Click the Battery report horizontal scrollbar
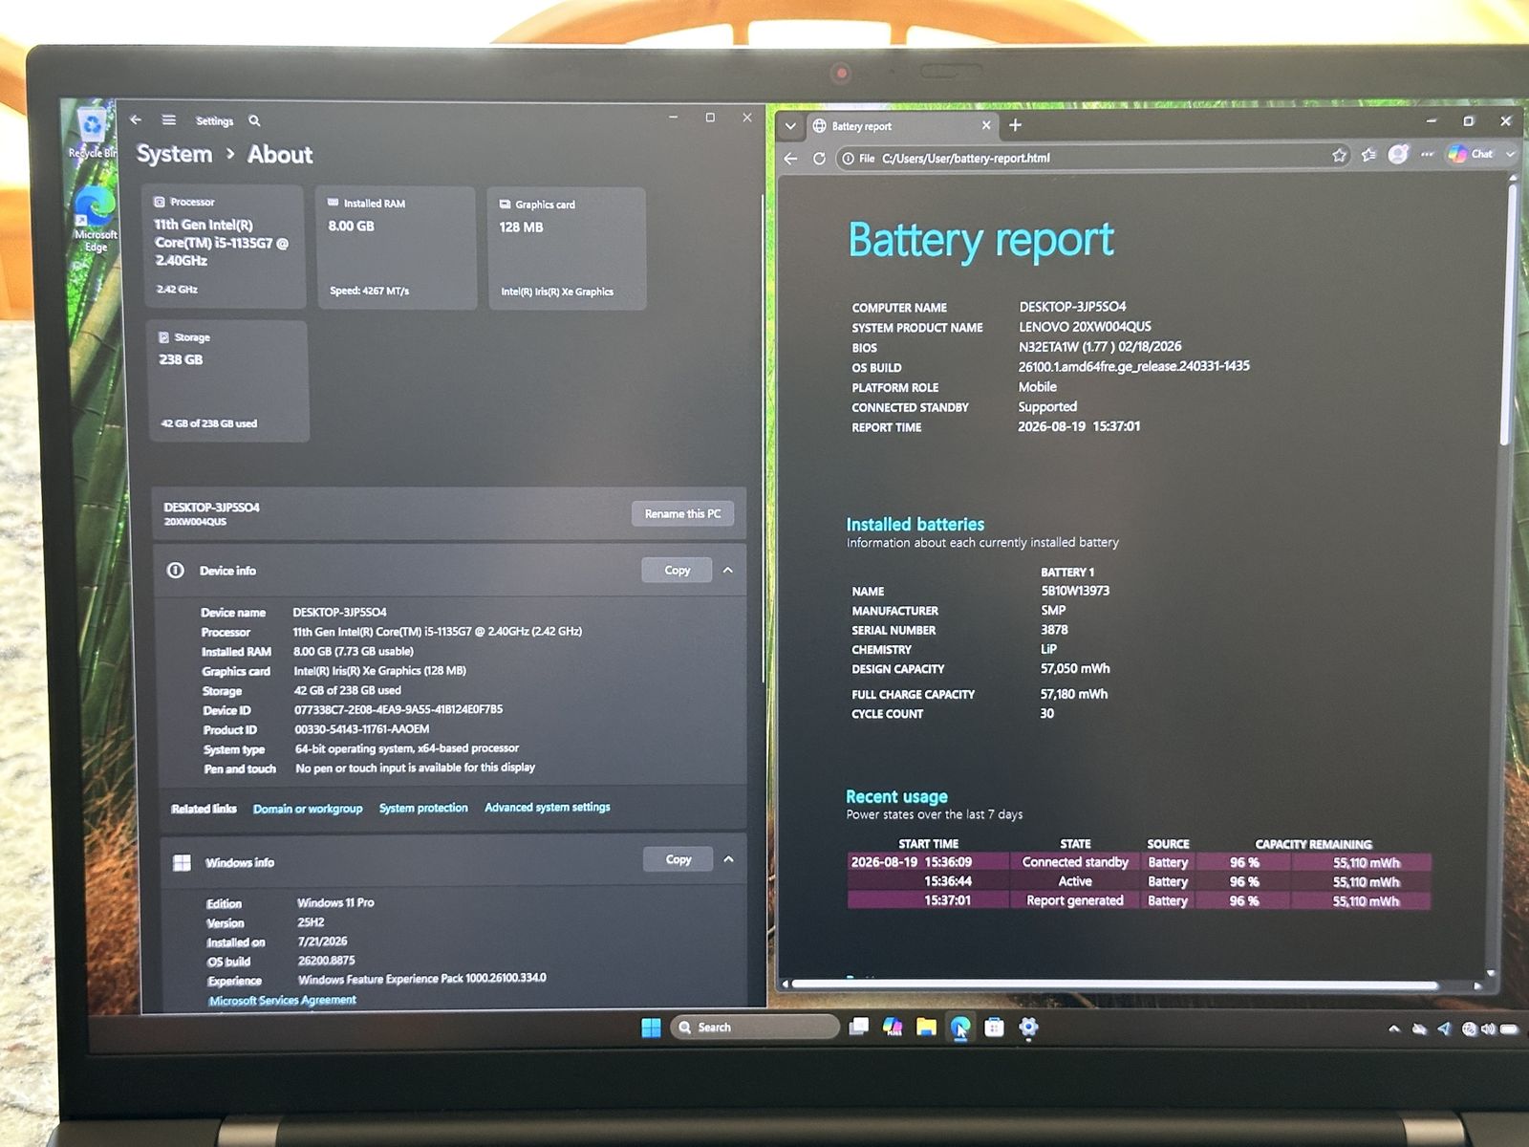Viewport: 1529px width, 1147px height. point(1114,985)
